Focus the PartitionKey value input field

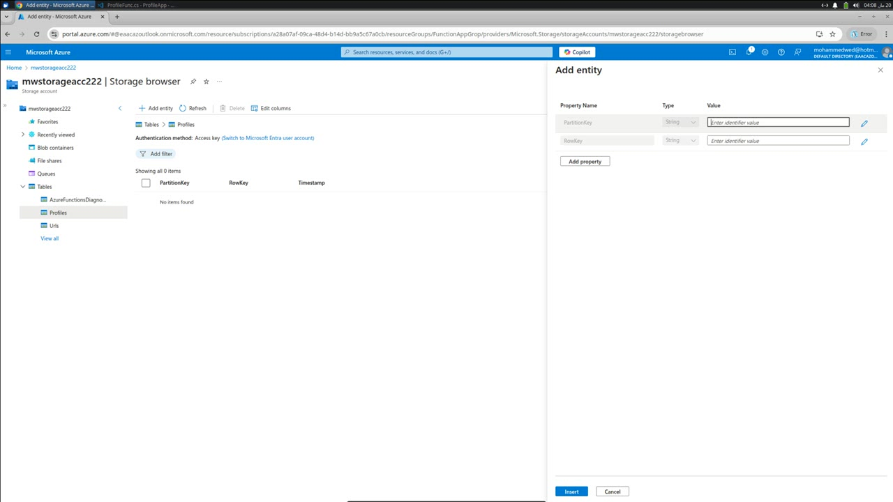(x=778, y=122)
